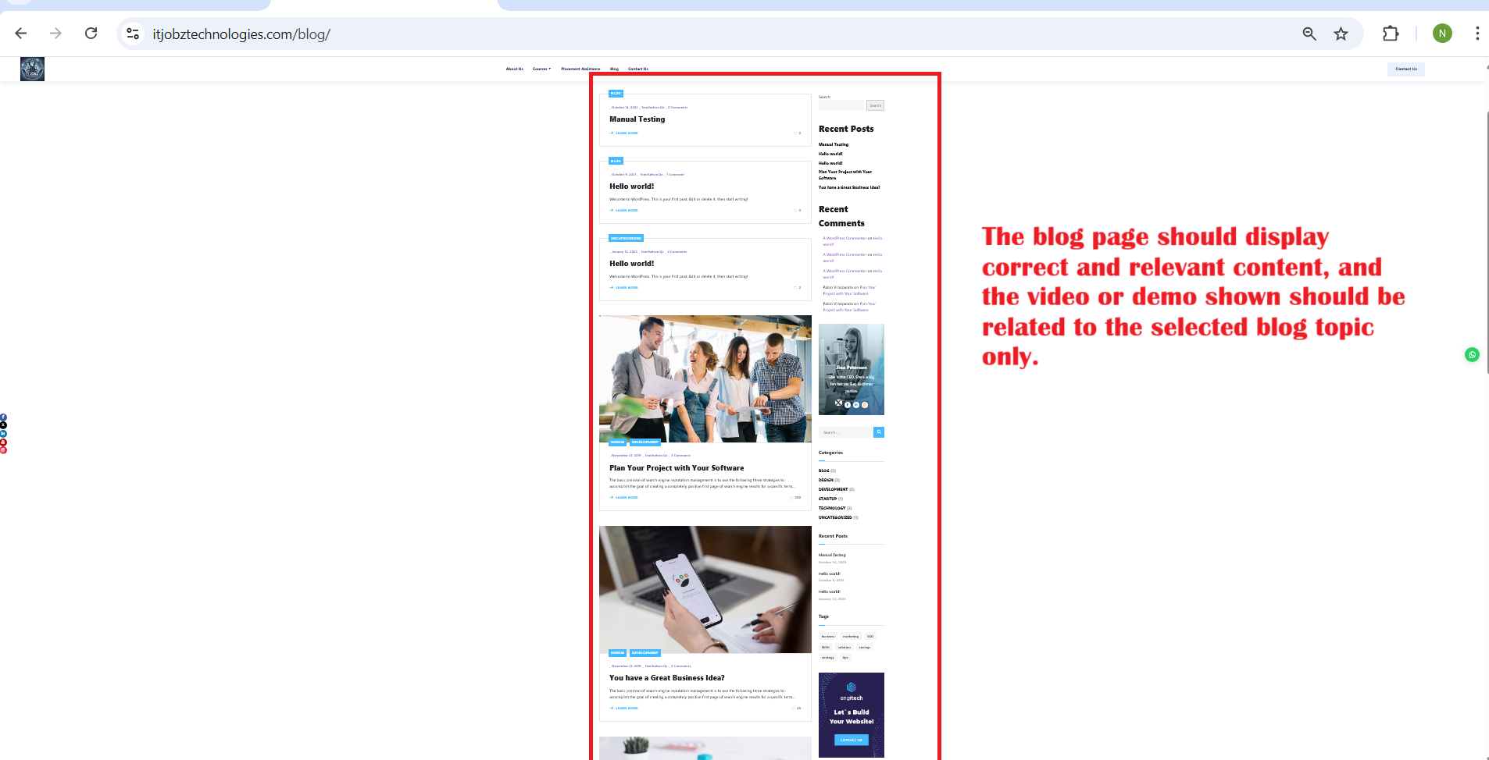The image size is (1489, 760).
Task: Open Placement Assistance in the nav menu
Action: [580, 69]
